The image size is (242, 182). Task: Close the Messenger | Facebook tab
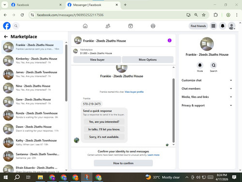pos(117,5)
